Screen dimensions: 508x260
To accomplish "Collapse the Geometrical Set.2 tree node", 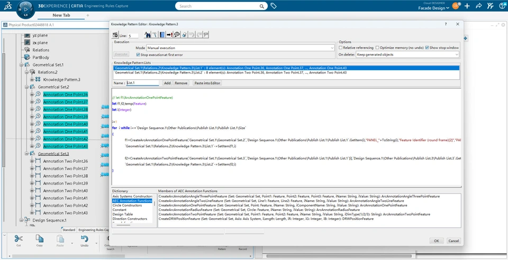I will 26,87.
